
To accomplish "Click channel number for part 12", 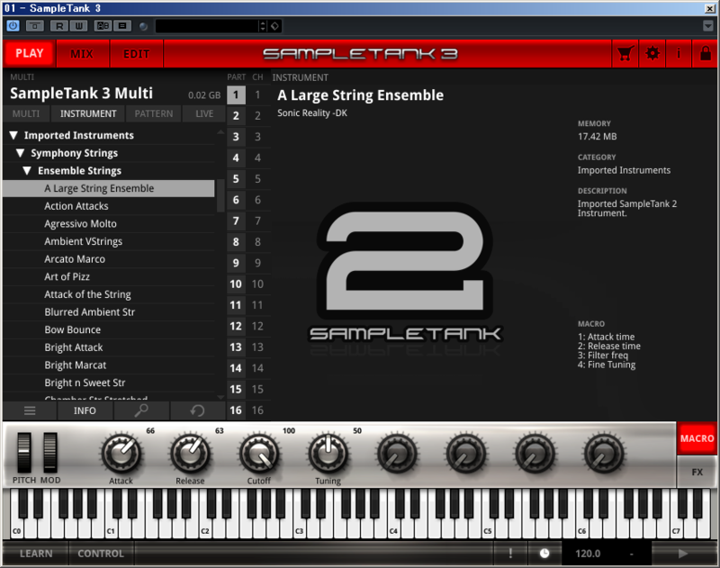I will (257, 327).
